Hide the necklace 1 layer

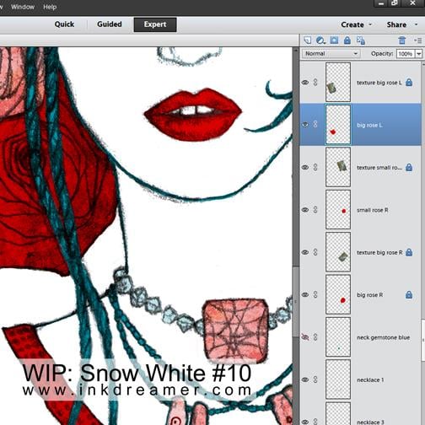coord(305,379)
